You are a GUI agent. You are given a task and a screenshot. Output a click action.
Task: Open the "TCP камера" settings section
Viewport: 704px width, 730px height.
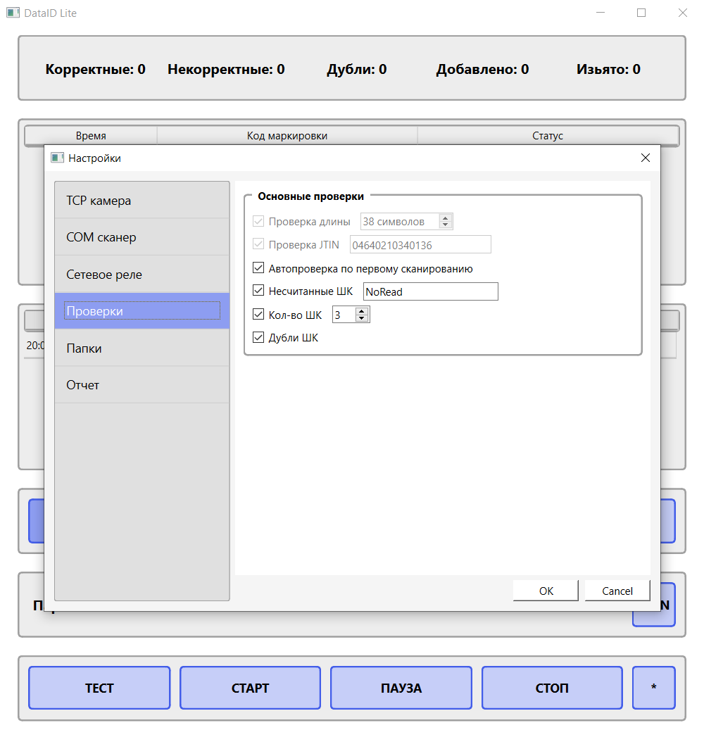coord(142,201)
